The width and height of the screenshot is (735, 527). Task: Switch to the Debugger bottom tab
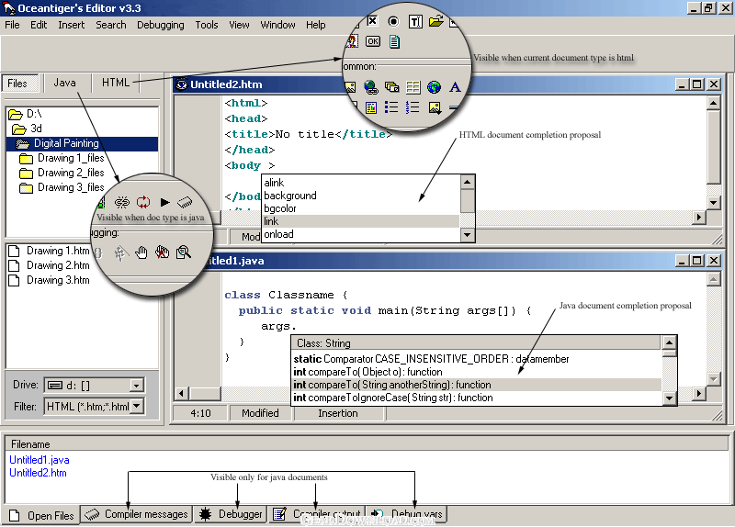point(231,514)
